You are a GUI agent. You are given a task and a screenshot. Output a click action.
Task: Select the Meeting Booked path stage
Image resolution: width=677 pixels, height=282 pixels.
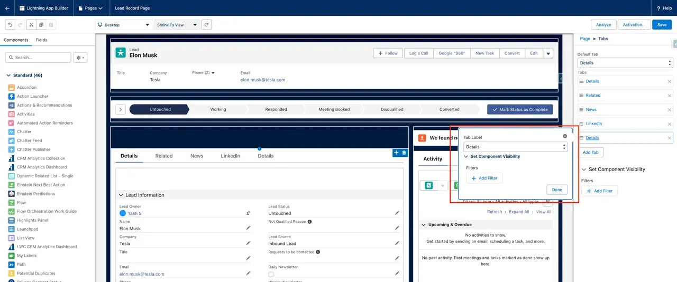334,109
